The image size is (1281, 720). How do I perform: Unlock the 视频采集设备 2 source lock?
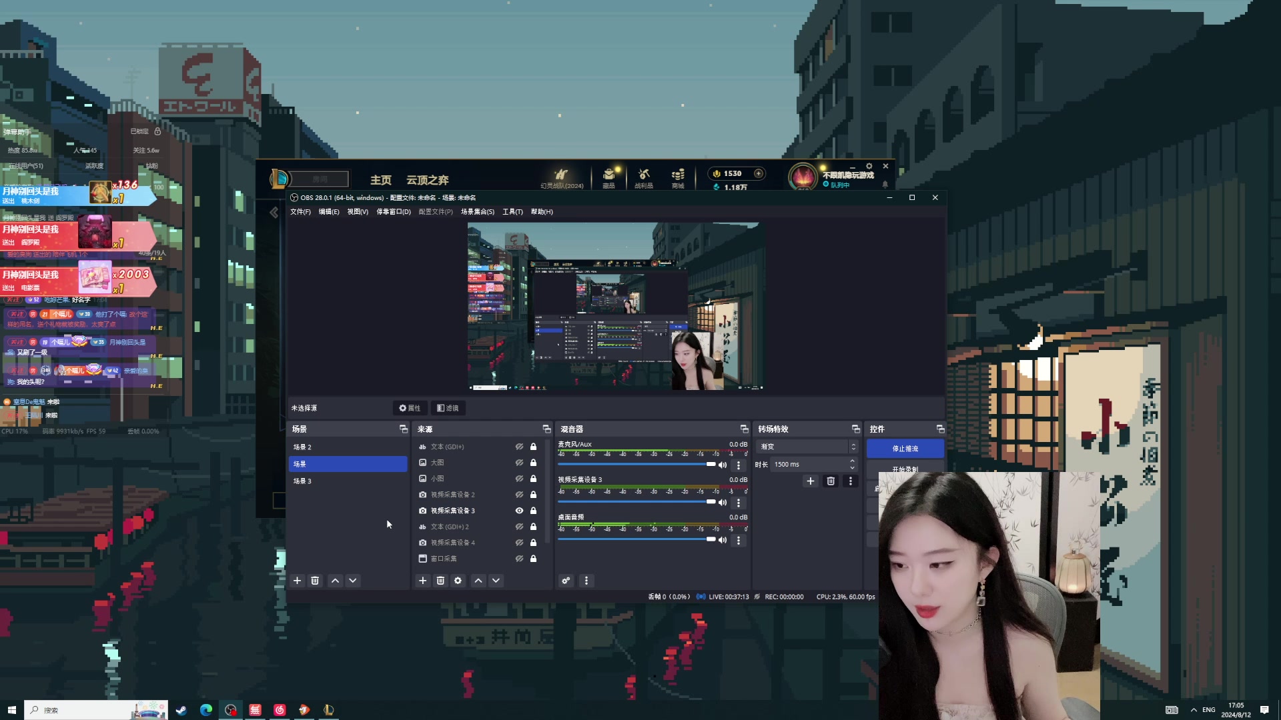point(534,495)
